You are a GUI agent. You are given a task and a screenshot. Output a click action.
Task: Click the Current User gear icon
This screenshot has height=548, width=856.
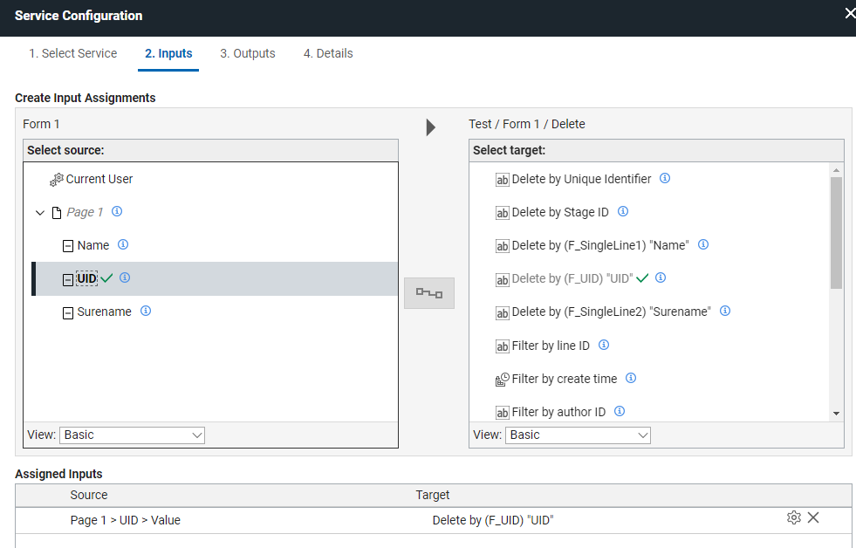(x=56, y=180)
